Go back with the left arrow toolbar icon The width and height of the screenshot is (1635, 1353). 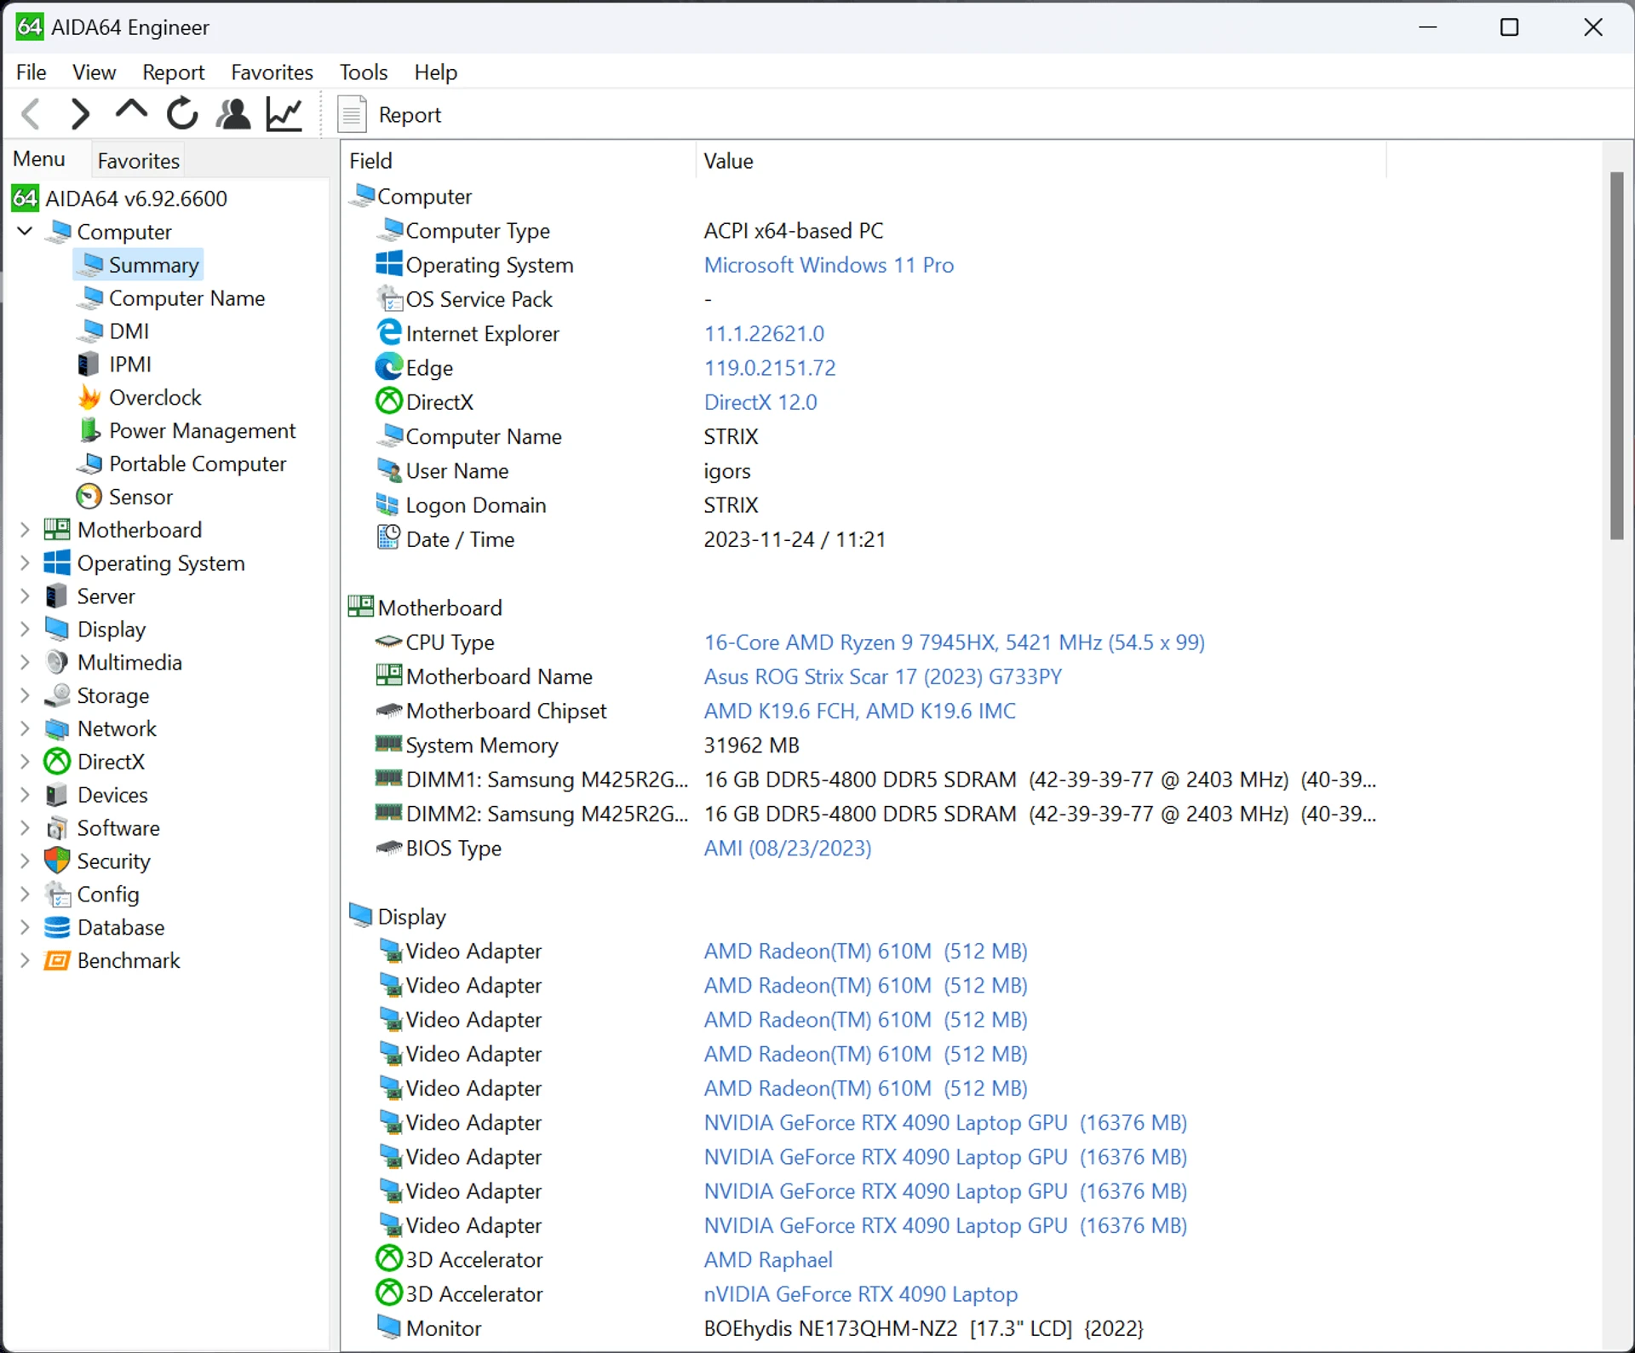tap(31, 114)
